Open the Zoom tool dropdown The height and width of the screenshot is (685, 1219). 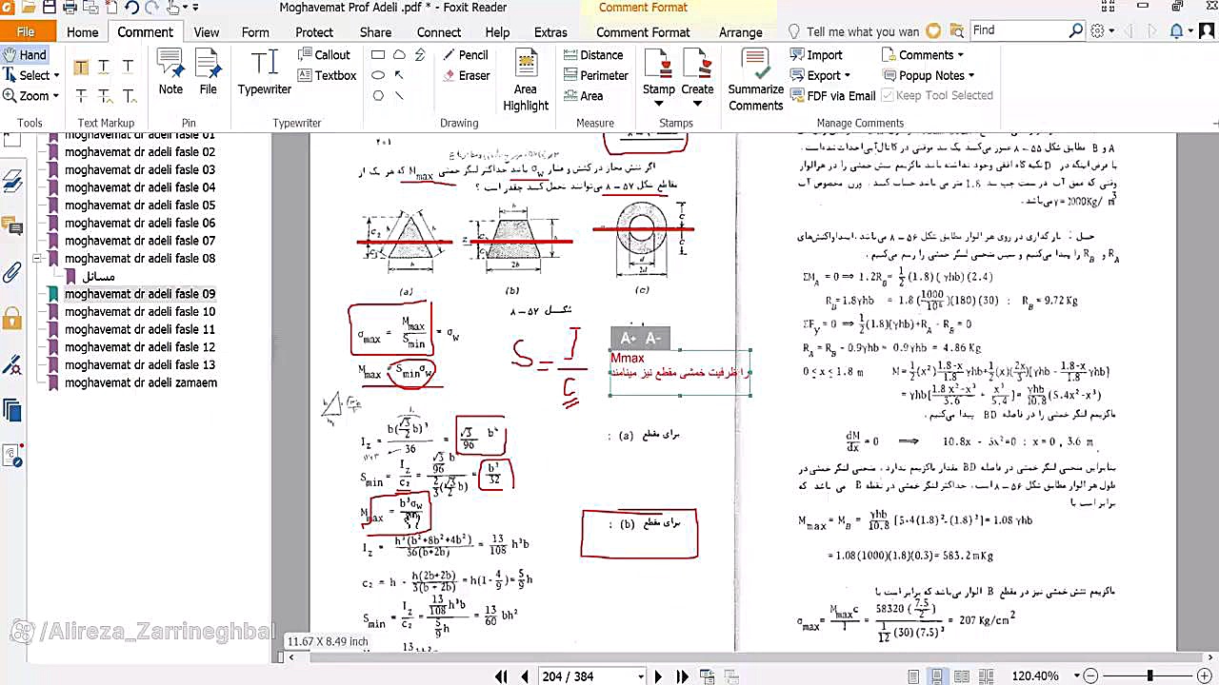coord(56,95)
